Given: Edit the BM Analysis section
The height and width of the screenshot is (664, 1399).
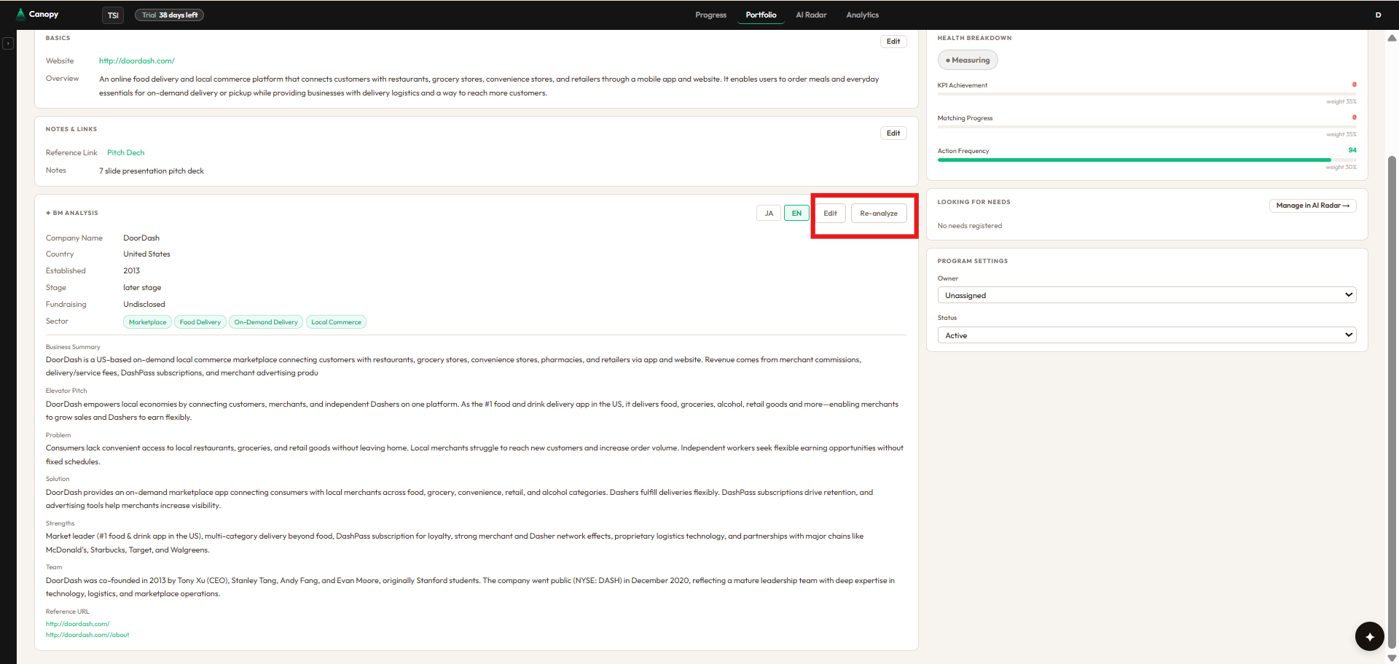Looking at the screenshot, I should pos(830,214).
